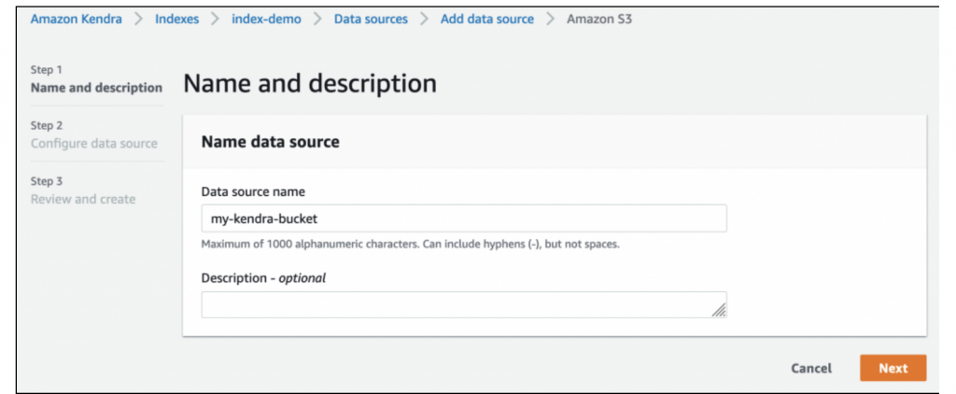Grab the Description field resize handle
The image size is (956, 394).
[x=719, y=310]
